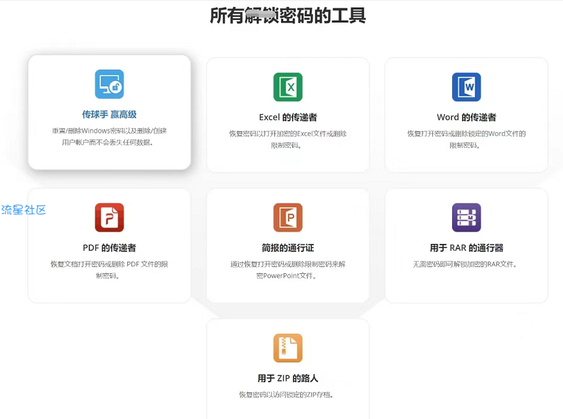
Task: Click the purple RAR archive icon
Action: coord(466,217)
